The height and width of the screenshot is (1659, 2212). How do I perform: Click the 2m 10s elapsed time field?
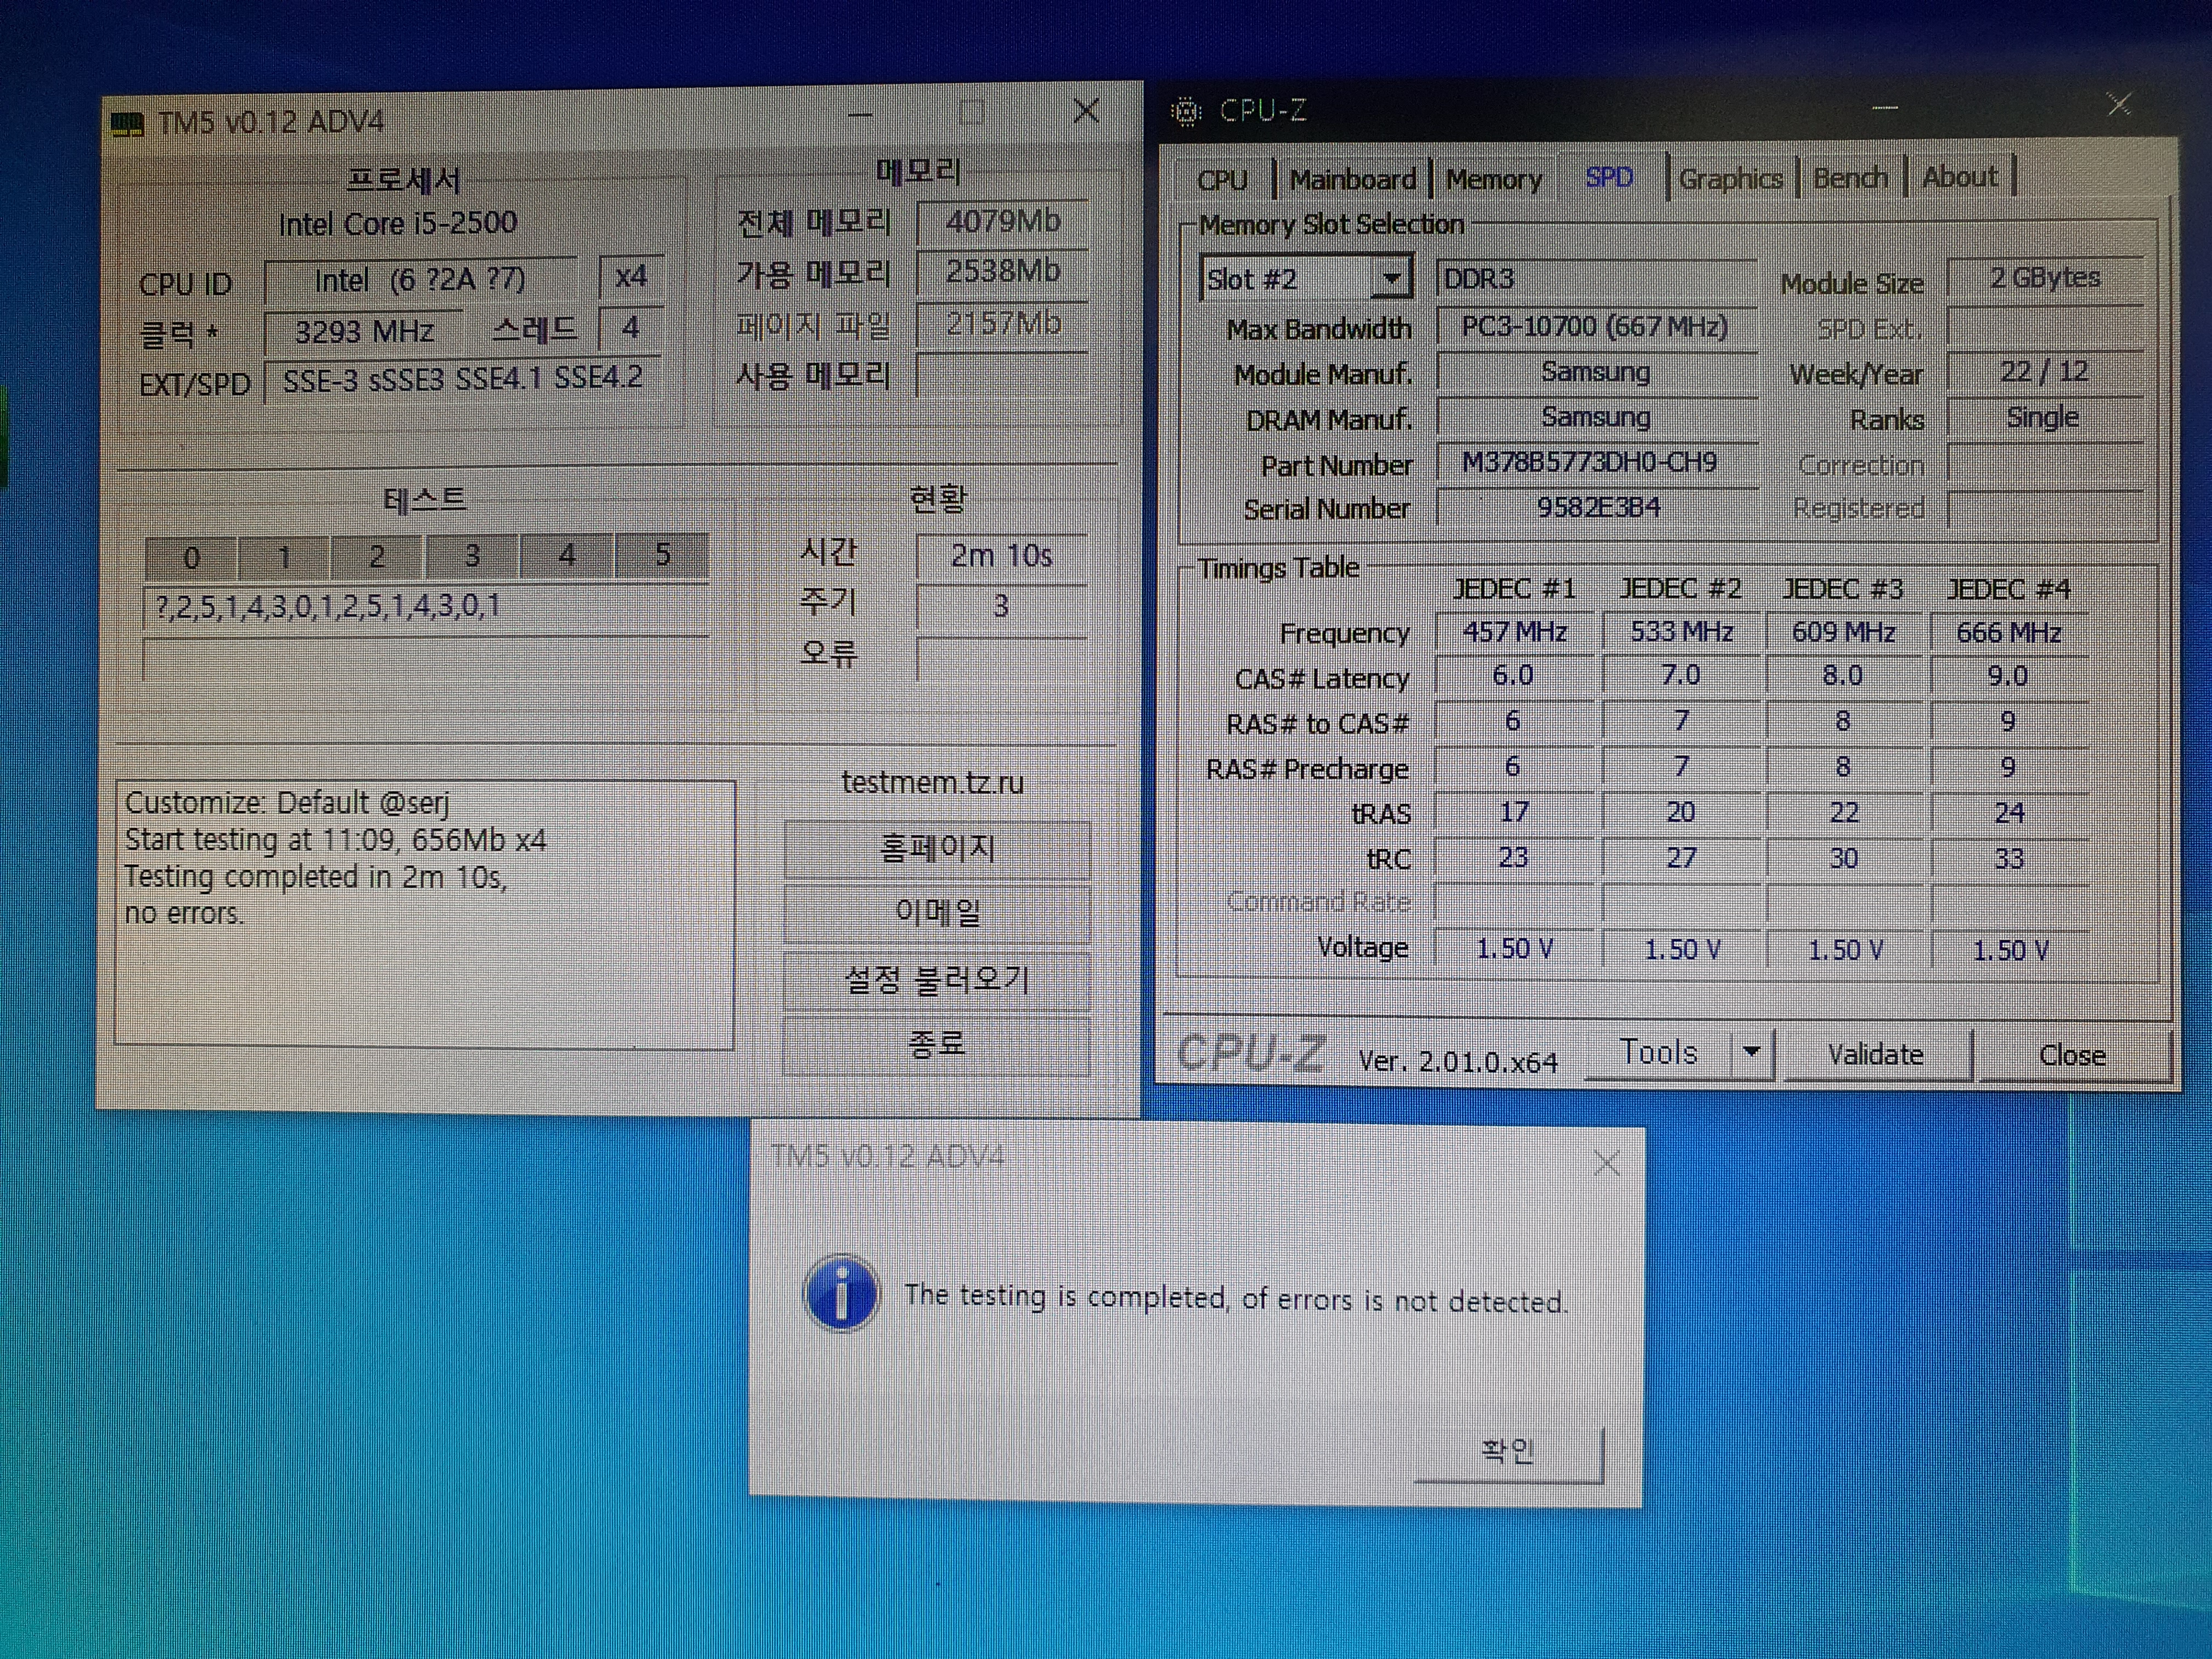click(x=1001, y=556)
